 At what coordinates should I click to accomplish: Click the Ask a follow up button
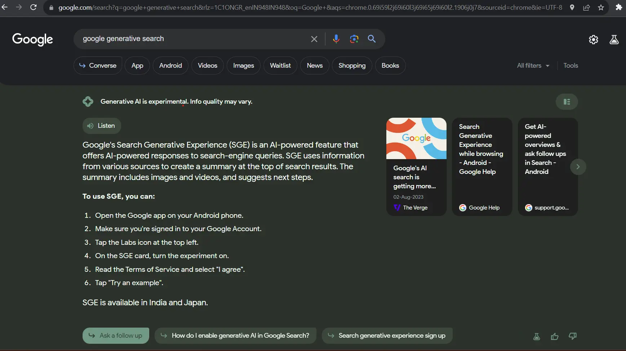click(115, 335)
